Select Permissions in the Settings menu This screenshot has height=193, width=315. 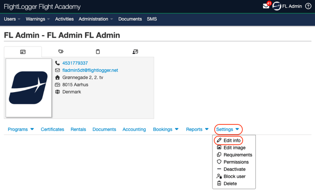point(236,162)
